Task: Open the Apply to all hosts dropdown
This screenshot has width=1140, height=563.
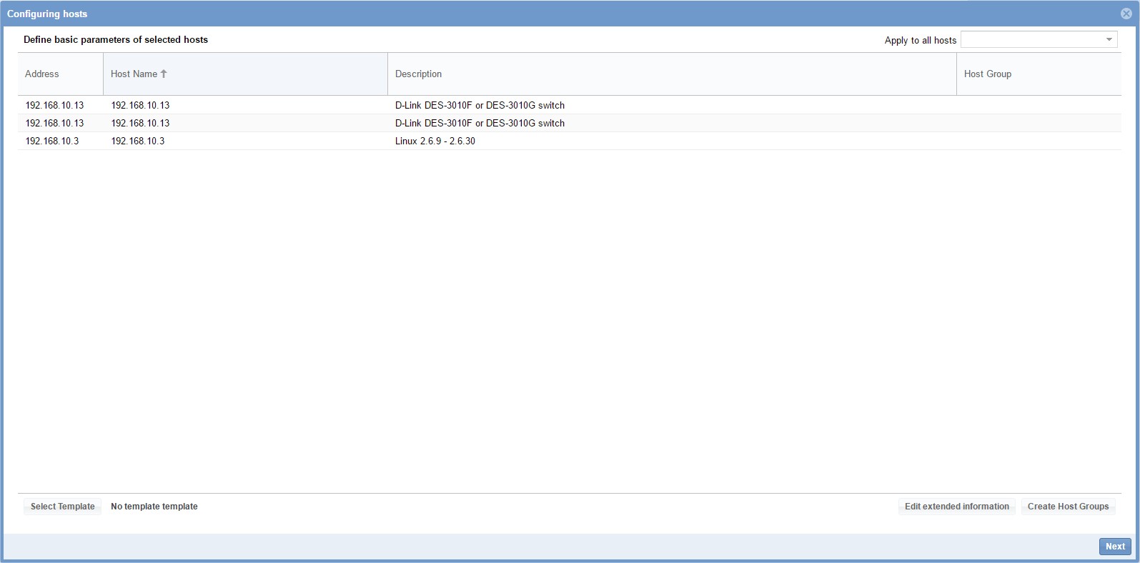Action: tap(1109, 40)
